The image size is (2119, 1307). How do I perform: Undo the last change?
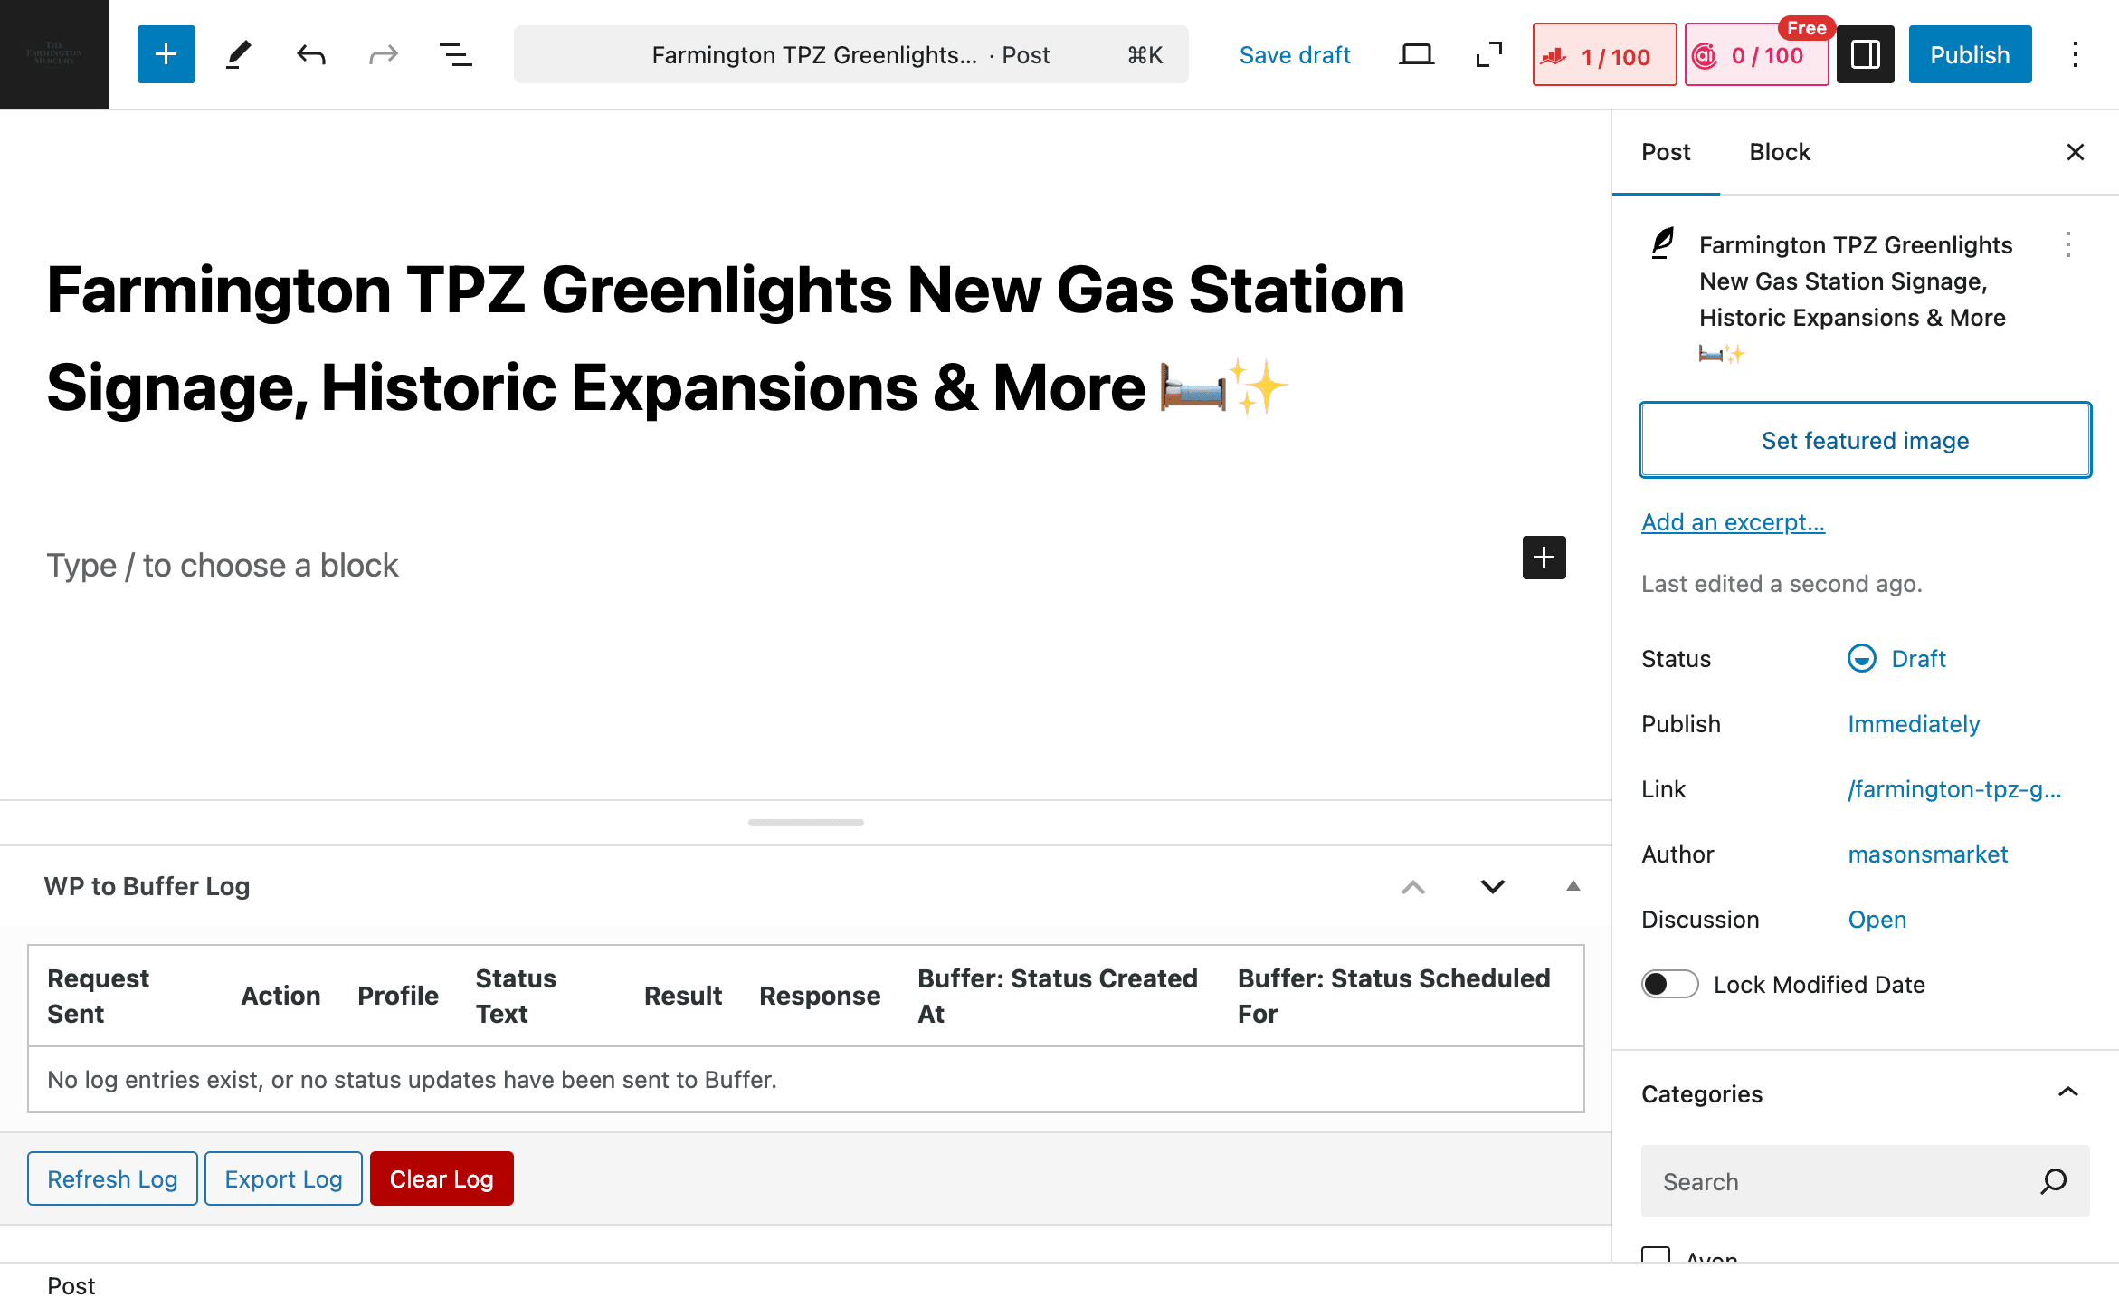tap(311, 54)
